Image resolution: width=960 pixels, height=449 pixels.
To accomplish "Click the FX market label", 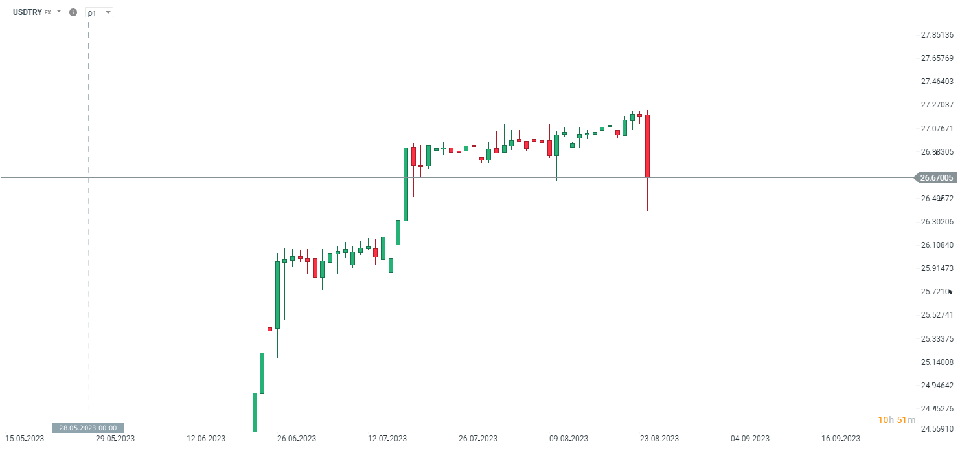I will click(48, 12).
